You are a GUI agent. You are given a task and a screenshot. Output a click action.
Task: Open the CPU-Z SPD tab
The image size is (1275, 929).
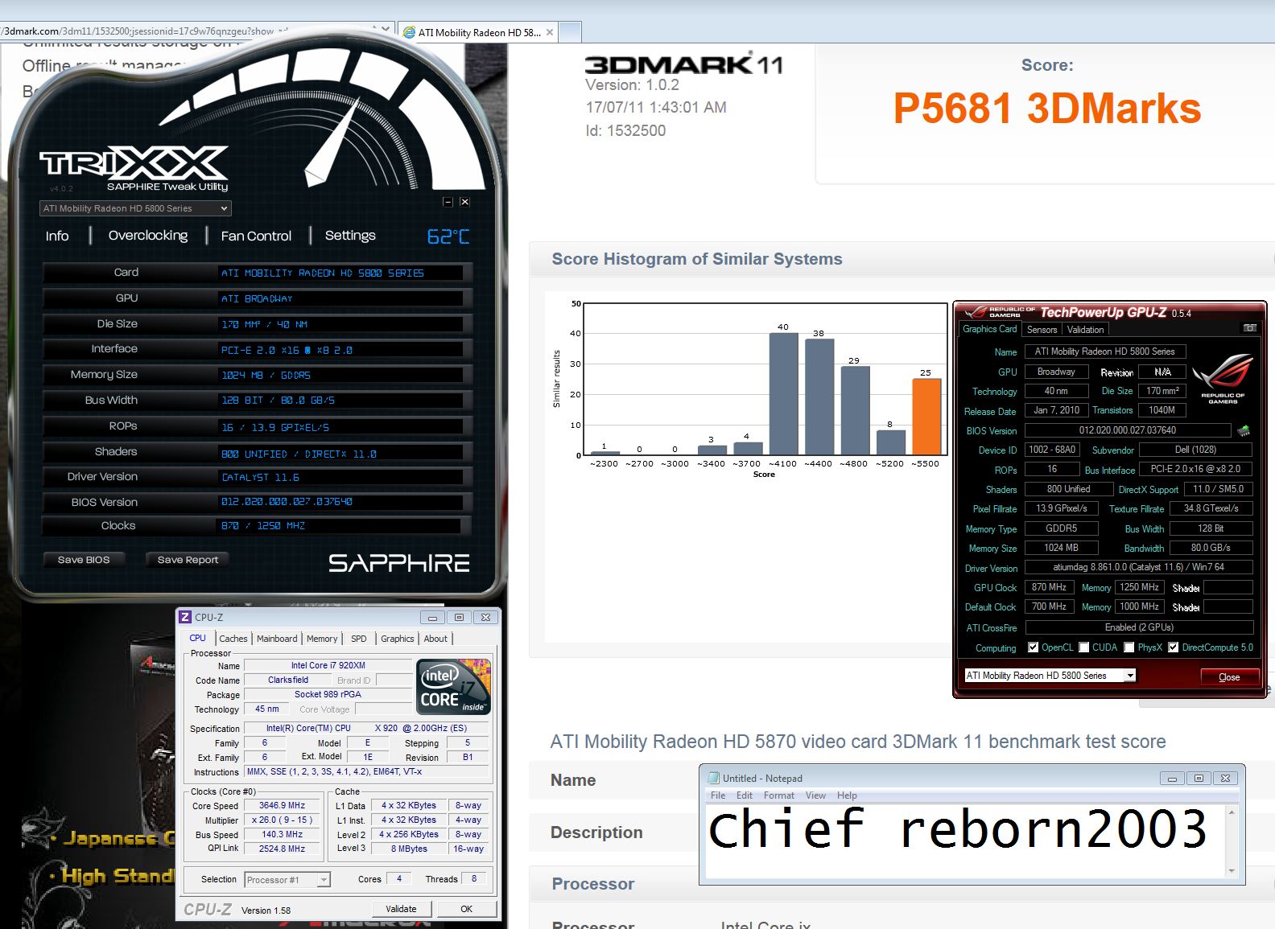359,639
